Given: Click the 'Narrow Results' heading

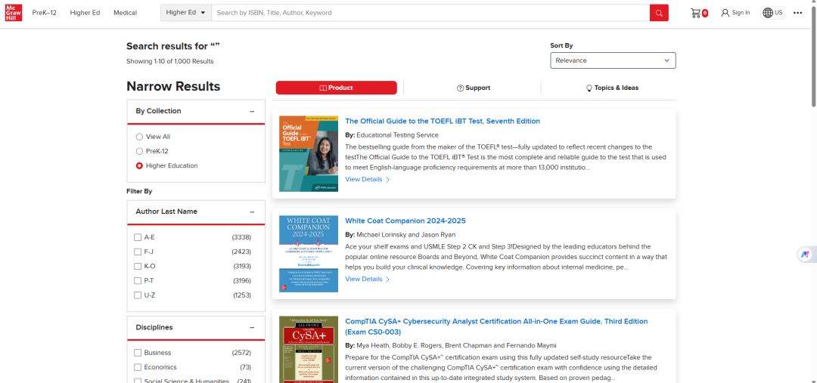Looking at the screenshot, I should point(173,86).
